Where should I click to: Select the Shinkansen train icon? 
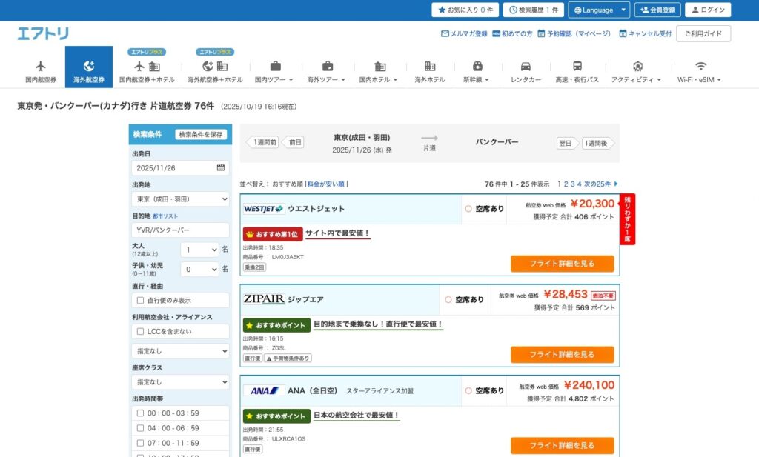click(x=477, y=66)
